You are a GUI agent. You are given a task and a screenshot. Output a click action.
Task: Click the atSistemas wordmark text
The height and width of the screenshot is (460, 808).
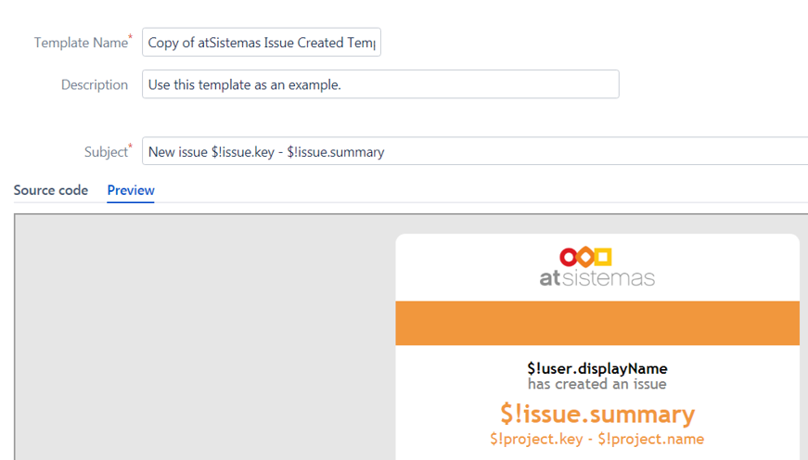click(x=596, y=277)
